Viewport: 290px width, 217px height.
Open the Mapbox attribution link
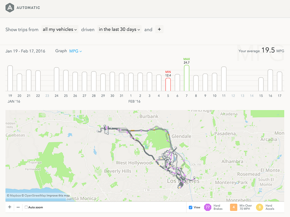(x=14, y=195)
